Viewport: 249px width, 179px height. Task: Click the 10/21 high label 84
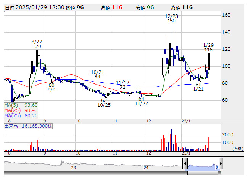click(98, 77)
